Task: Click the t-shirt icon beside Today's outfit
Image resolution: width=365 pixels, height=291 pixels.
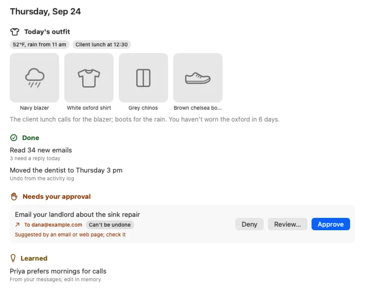Action: 15,32
